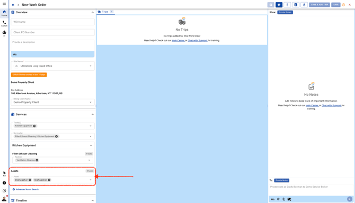
Task: Open Chat with Support link in Notes panel
Action: (x=331, y=105)
